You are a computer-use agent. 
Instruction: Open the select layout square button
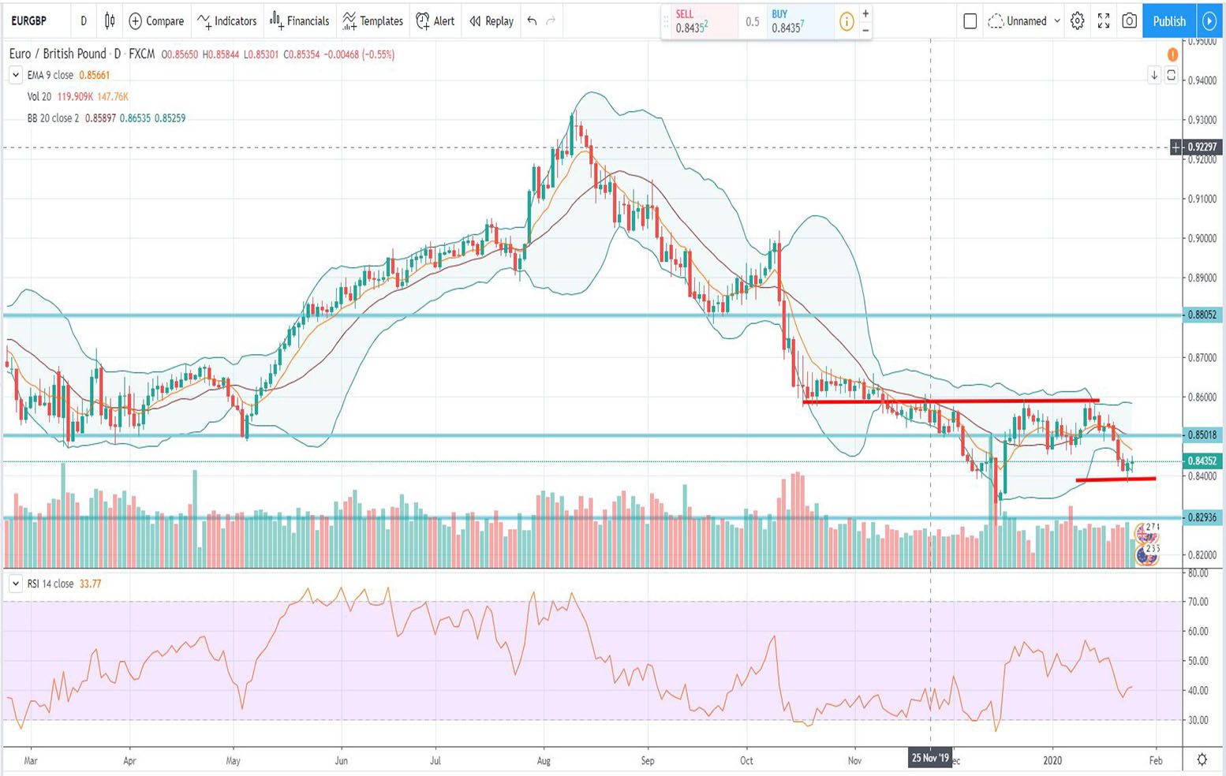(x=970, y=21)
